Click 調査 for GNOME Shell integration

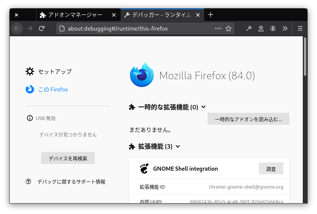[x=271, y=168]
